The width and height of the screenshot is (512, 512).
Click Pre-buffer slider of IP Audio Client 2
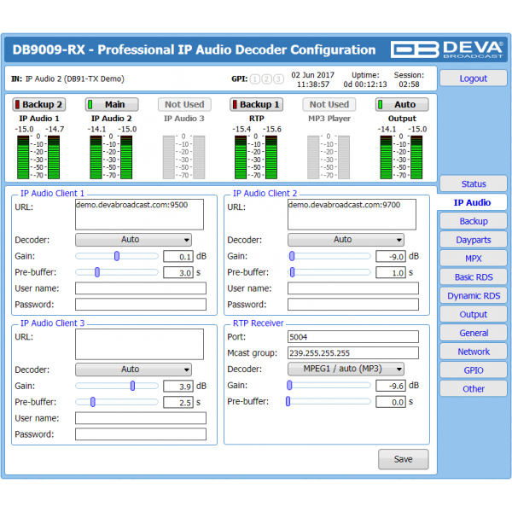[x=329, y=272]
